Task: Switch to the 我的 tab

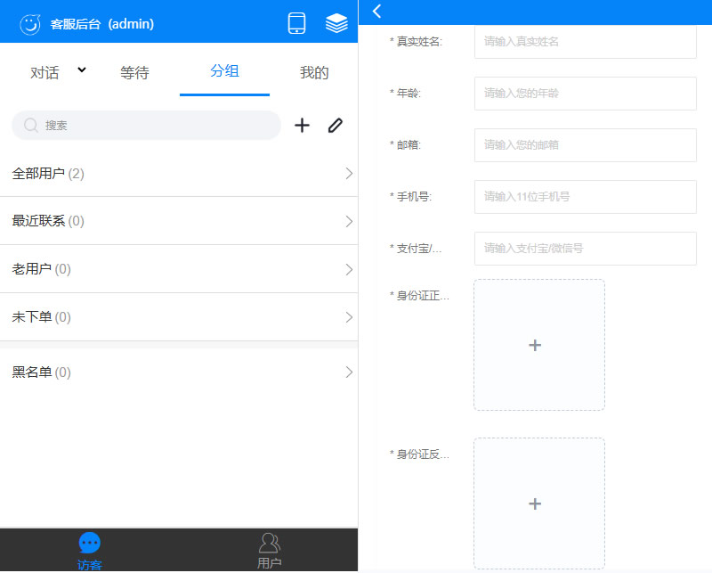Action: (314, 73)
